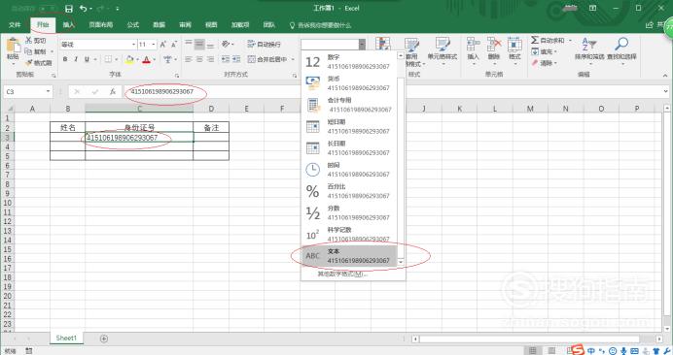Undo the last action
This screenshot has width=673, height=355.
click(x=84, y=9)
